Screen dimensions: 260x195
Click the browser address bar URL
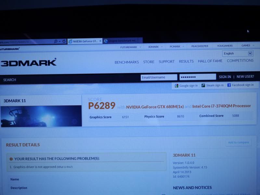(x=14, y=42)
